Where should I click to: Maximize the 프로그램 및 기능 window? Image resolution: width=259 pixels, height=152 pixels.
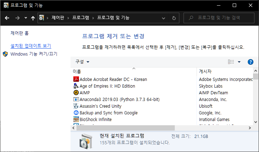coord(234,5)
